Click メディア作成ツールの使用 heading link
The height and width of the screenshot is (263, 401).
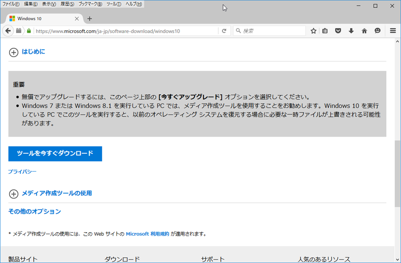(57, 193)
